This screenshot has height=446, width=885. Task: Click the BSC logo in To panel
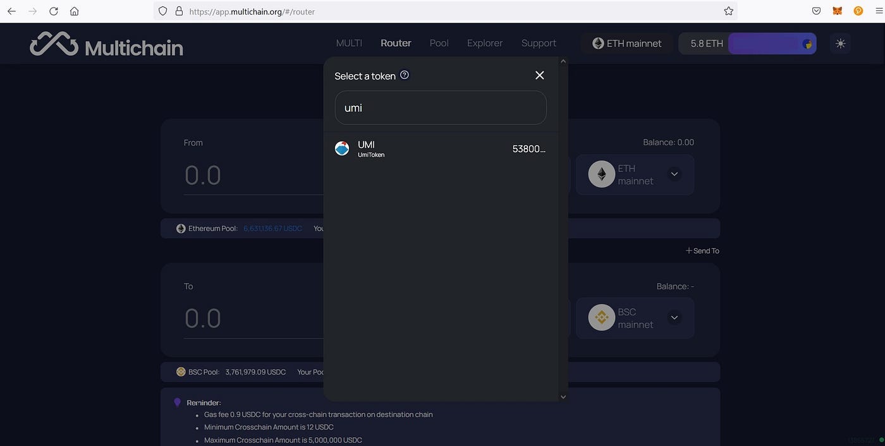click(601, 318)
